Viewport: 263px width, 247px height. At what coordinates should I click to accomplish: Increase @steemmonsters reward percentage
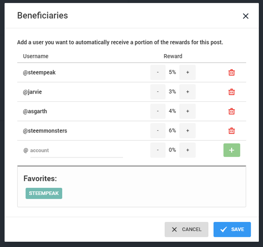pos(187,130)
